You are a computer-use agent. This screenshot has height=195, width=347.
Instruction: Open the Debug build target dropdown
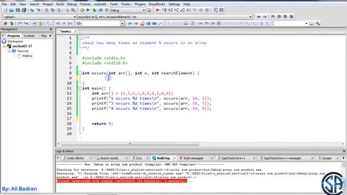144,10
